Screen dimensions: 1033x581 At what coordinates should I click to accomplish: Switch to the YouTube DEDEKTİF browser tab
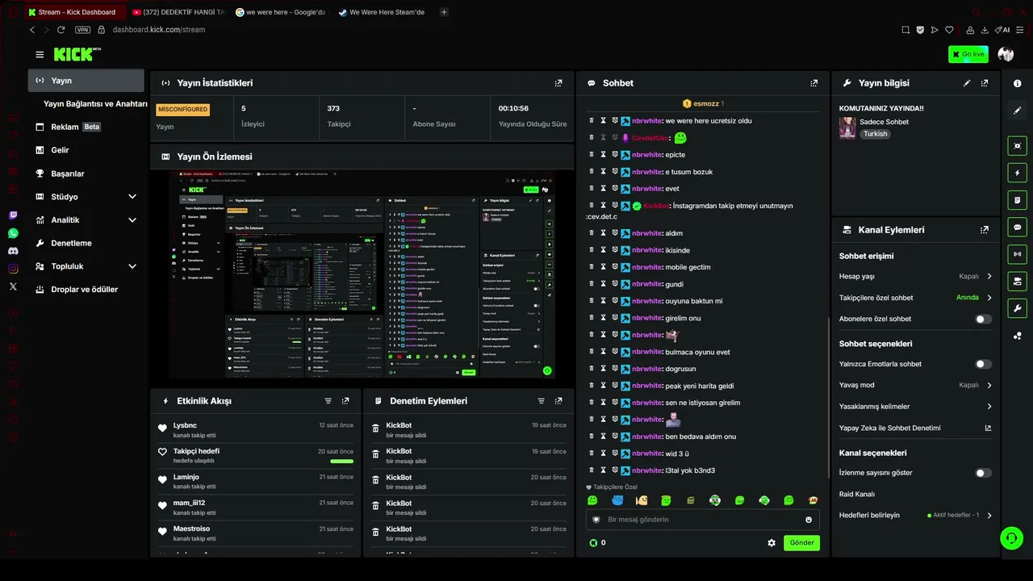click(x=178, y=12)
